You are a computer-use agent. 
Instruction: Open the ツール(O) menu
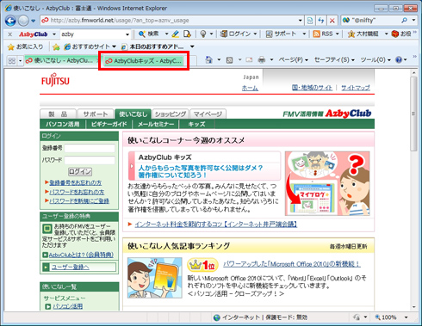click(x=375, y=59)
